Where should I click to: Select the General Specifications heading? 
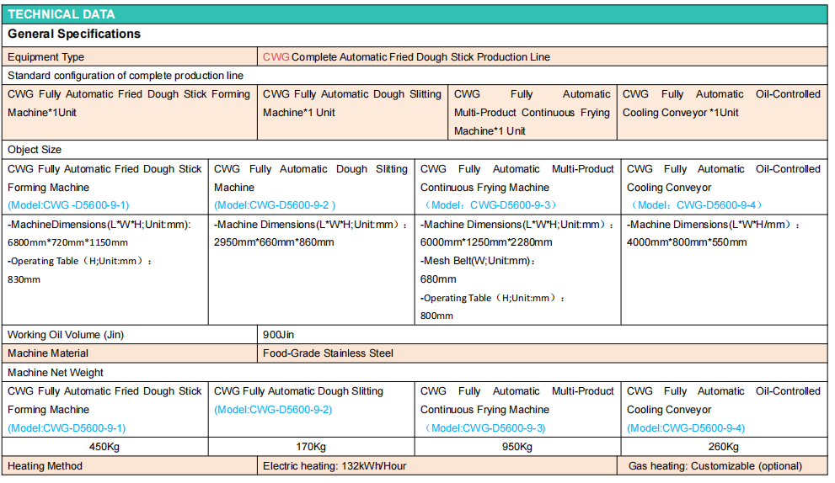(74, 34)
